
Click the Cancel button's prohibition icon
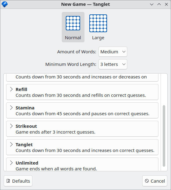coord(147,181)
